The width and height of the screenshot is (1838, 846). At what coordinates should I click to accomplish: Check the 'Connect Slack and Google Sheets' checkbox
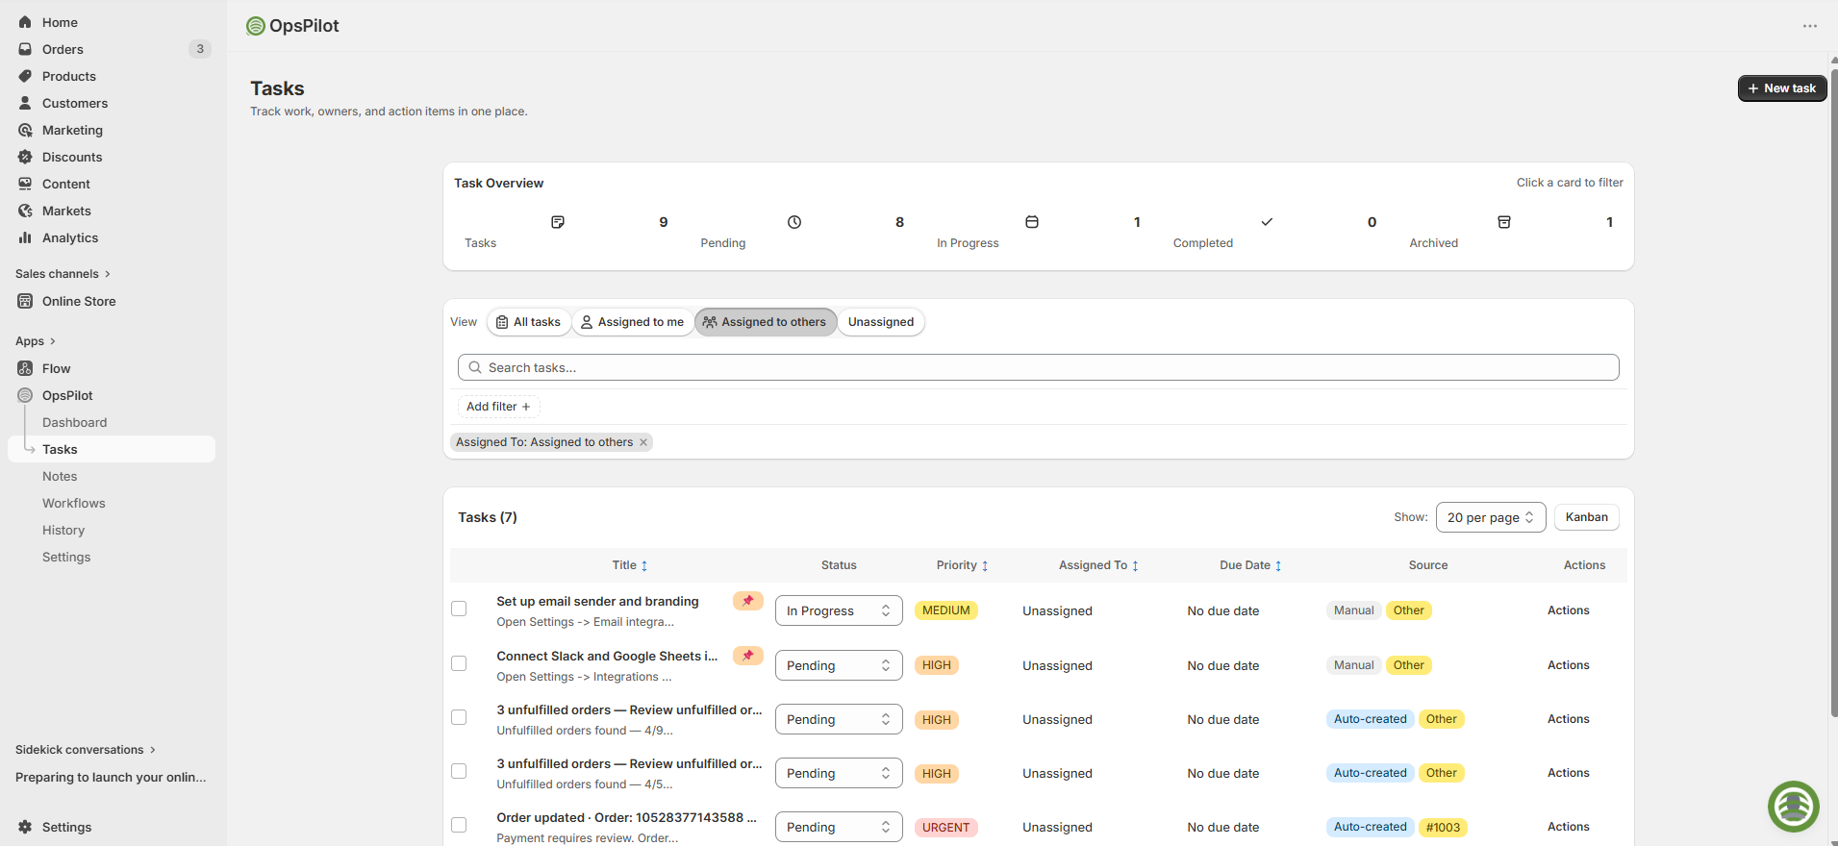point(459,663)
